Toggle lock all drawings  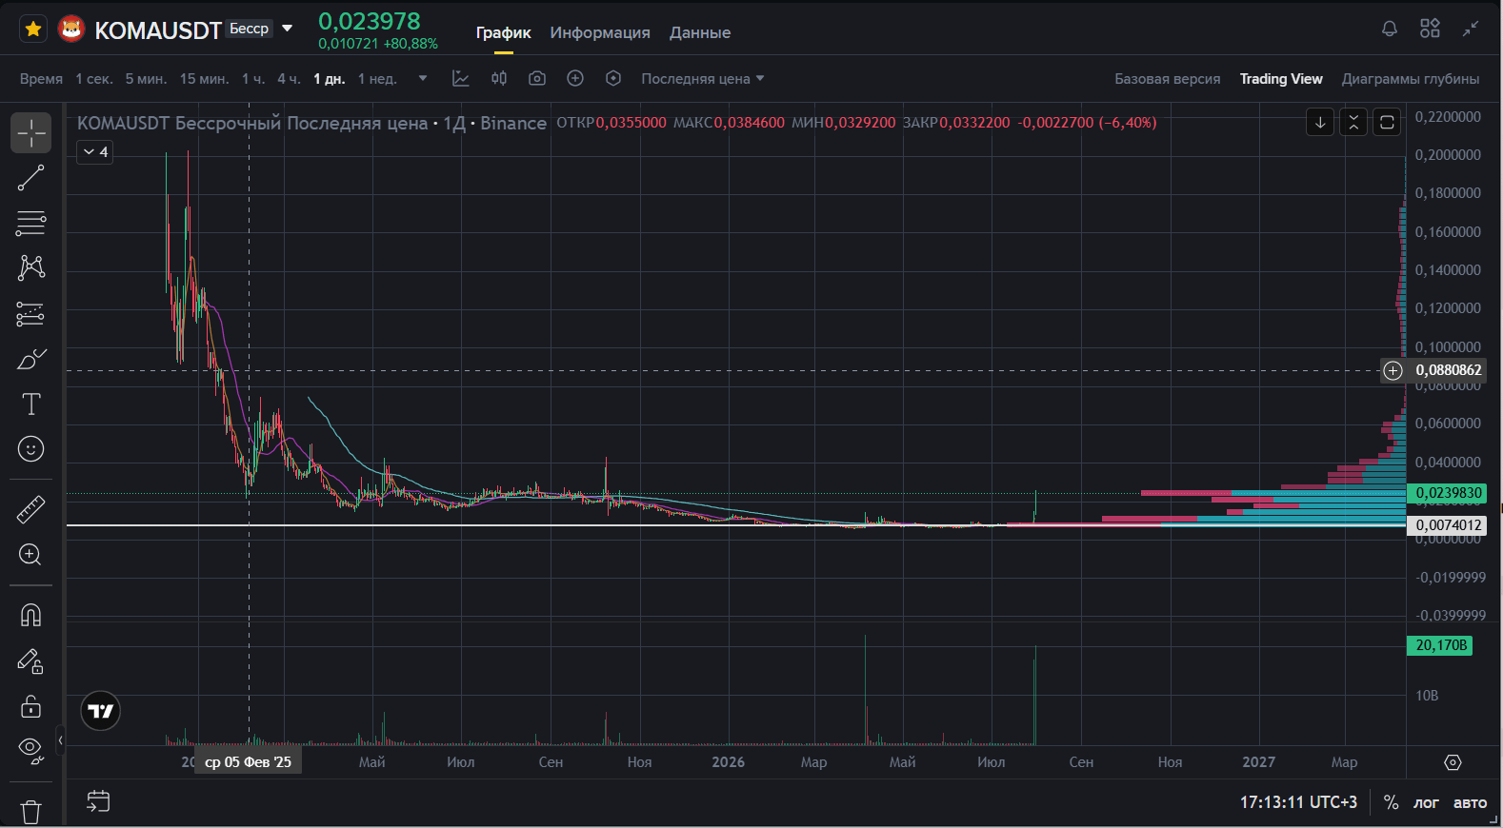tap(31, 706)
